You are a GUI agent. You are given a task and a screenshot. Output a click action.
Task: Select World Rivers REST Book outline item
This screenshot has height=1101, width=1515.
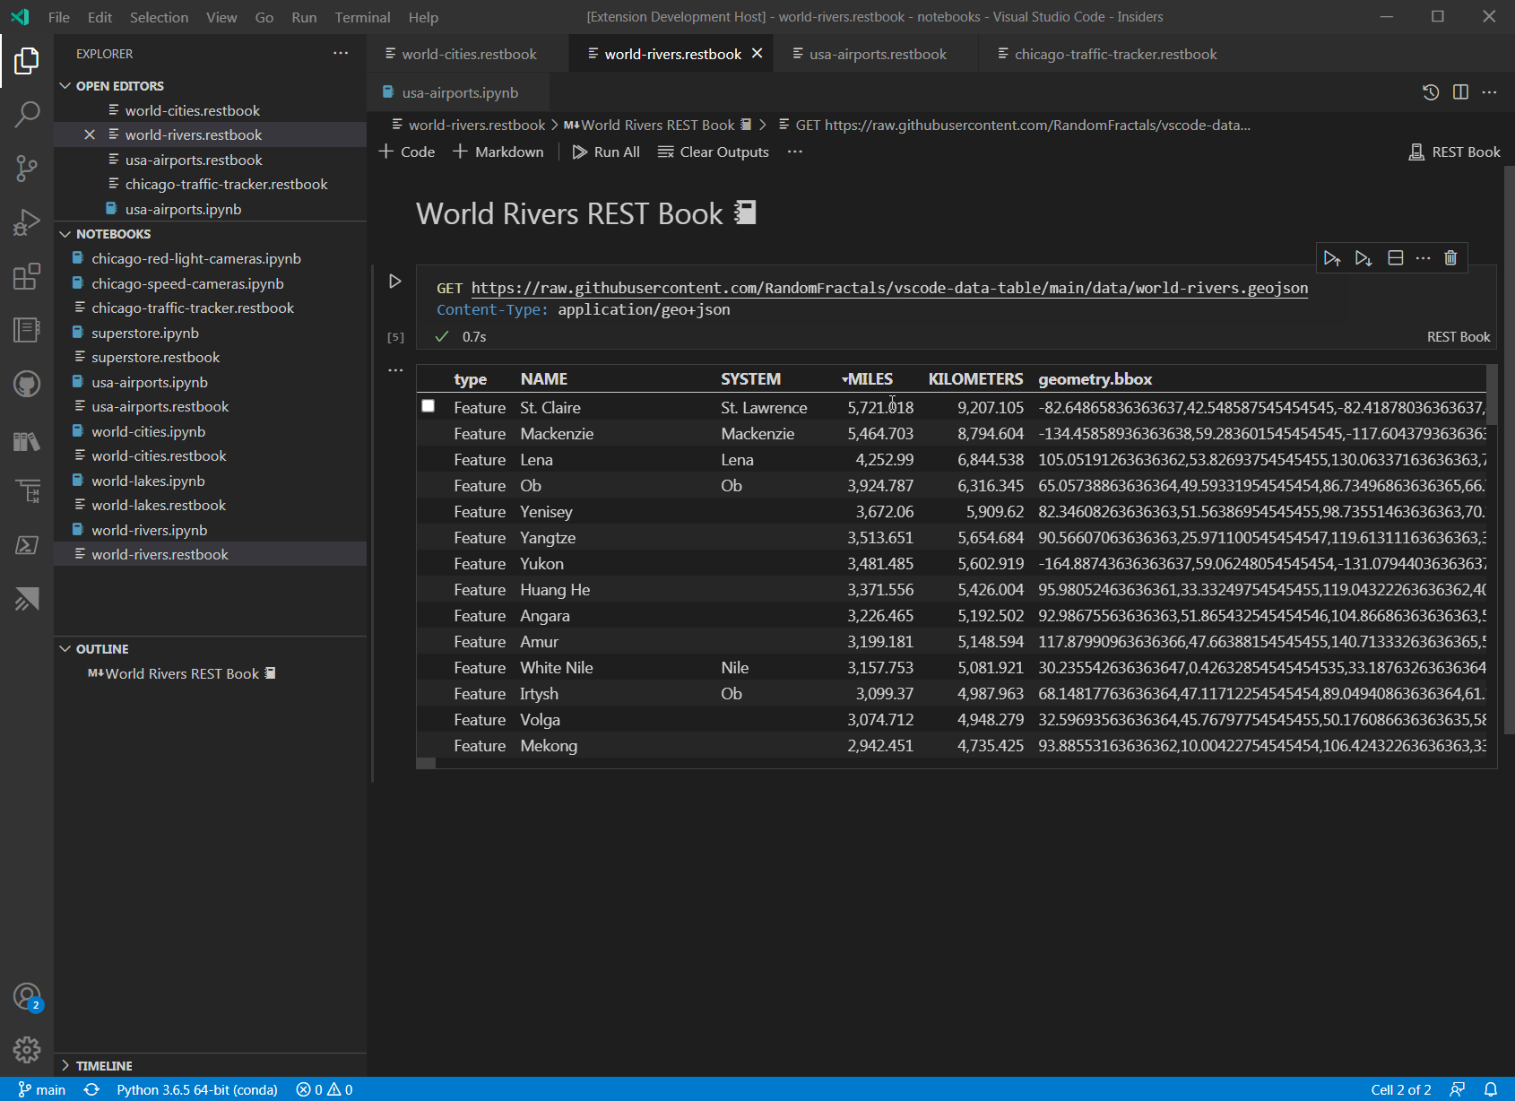tap(182, 673)
